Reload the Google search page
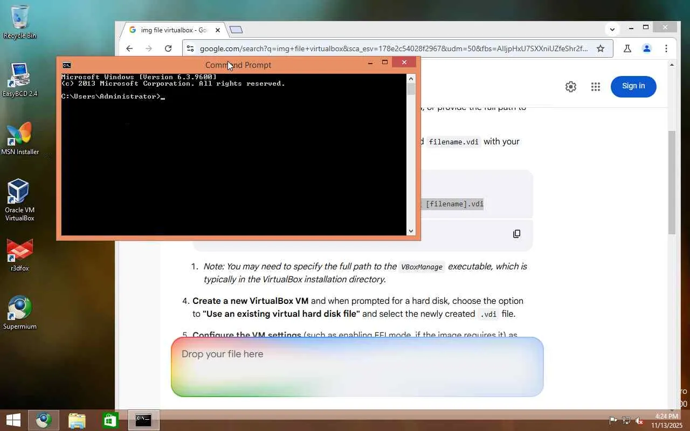The image size is (690, 431). [x=168, y=48]
